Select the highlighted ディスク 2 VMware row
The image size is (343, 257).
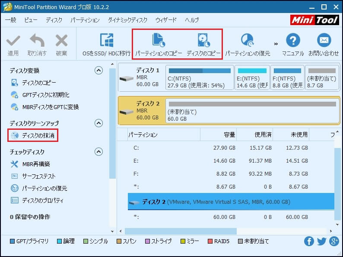[231, 202]
